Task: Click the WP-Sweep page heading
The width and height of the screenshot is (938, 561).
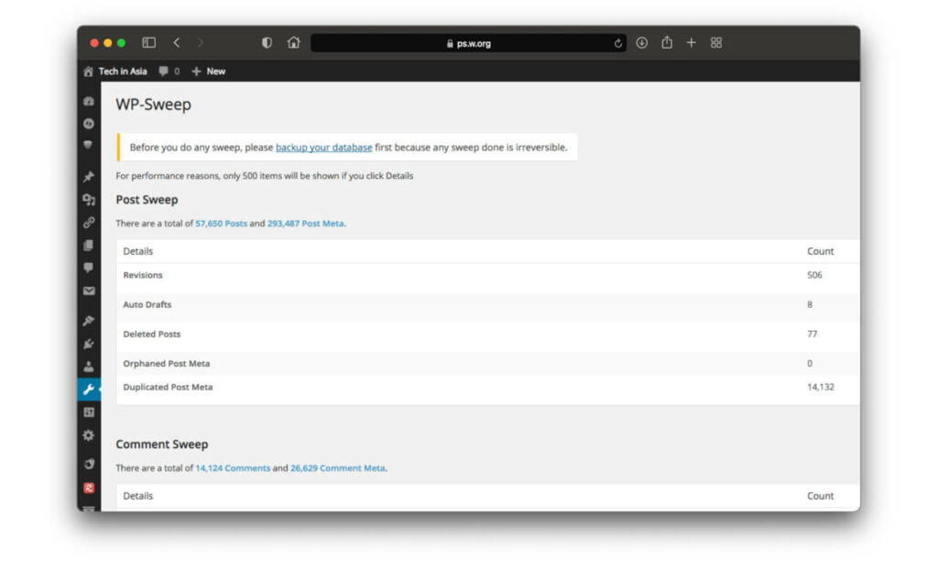Action: coord(153,104)
